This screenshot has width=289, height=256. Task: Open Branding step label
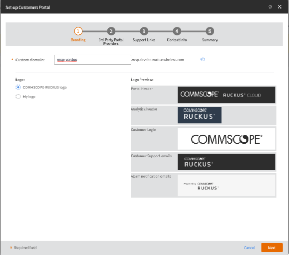[78, 40]
